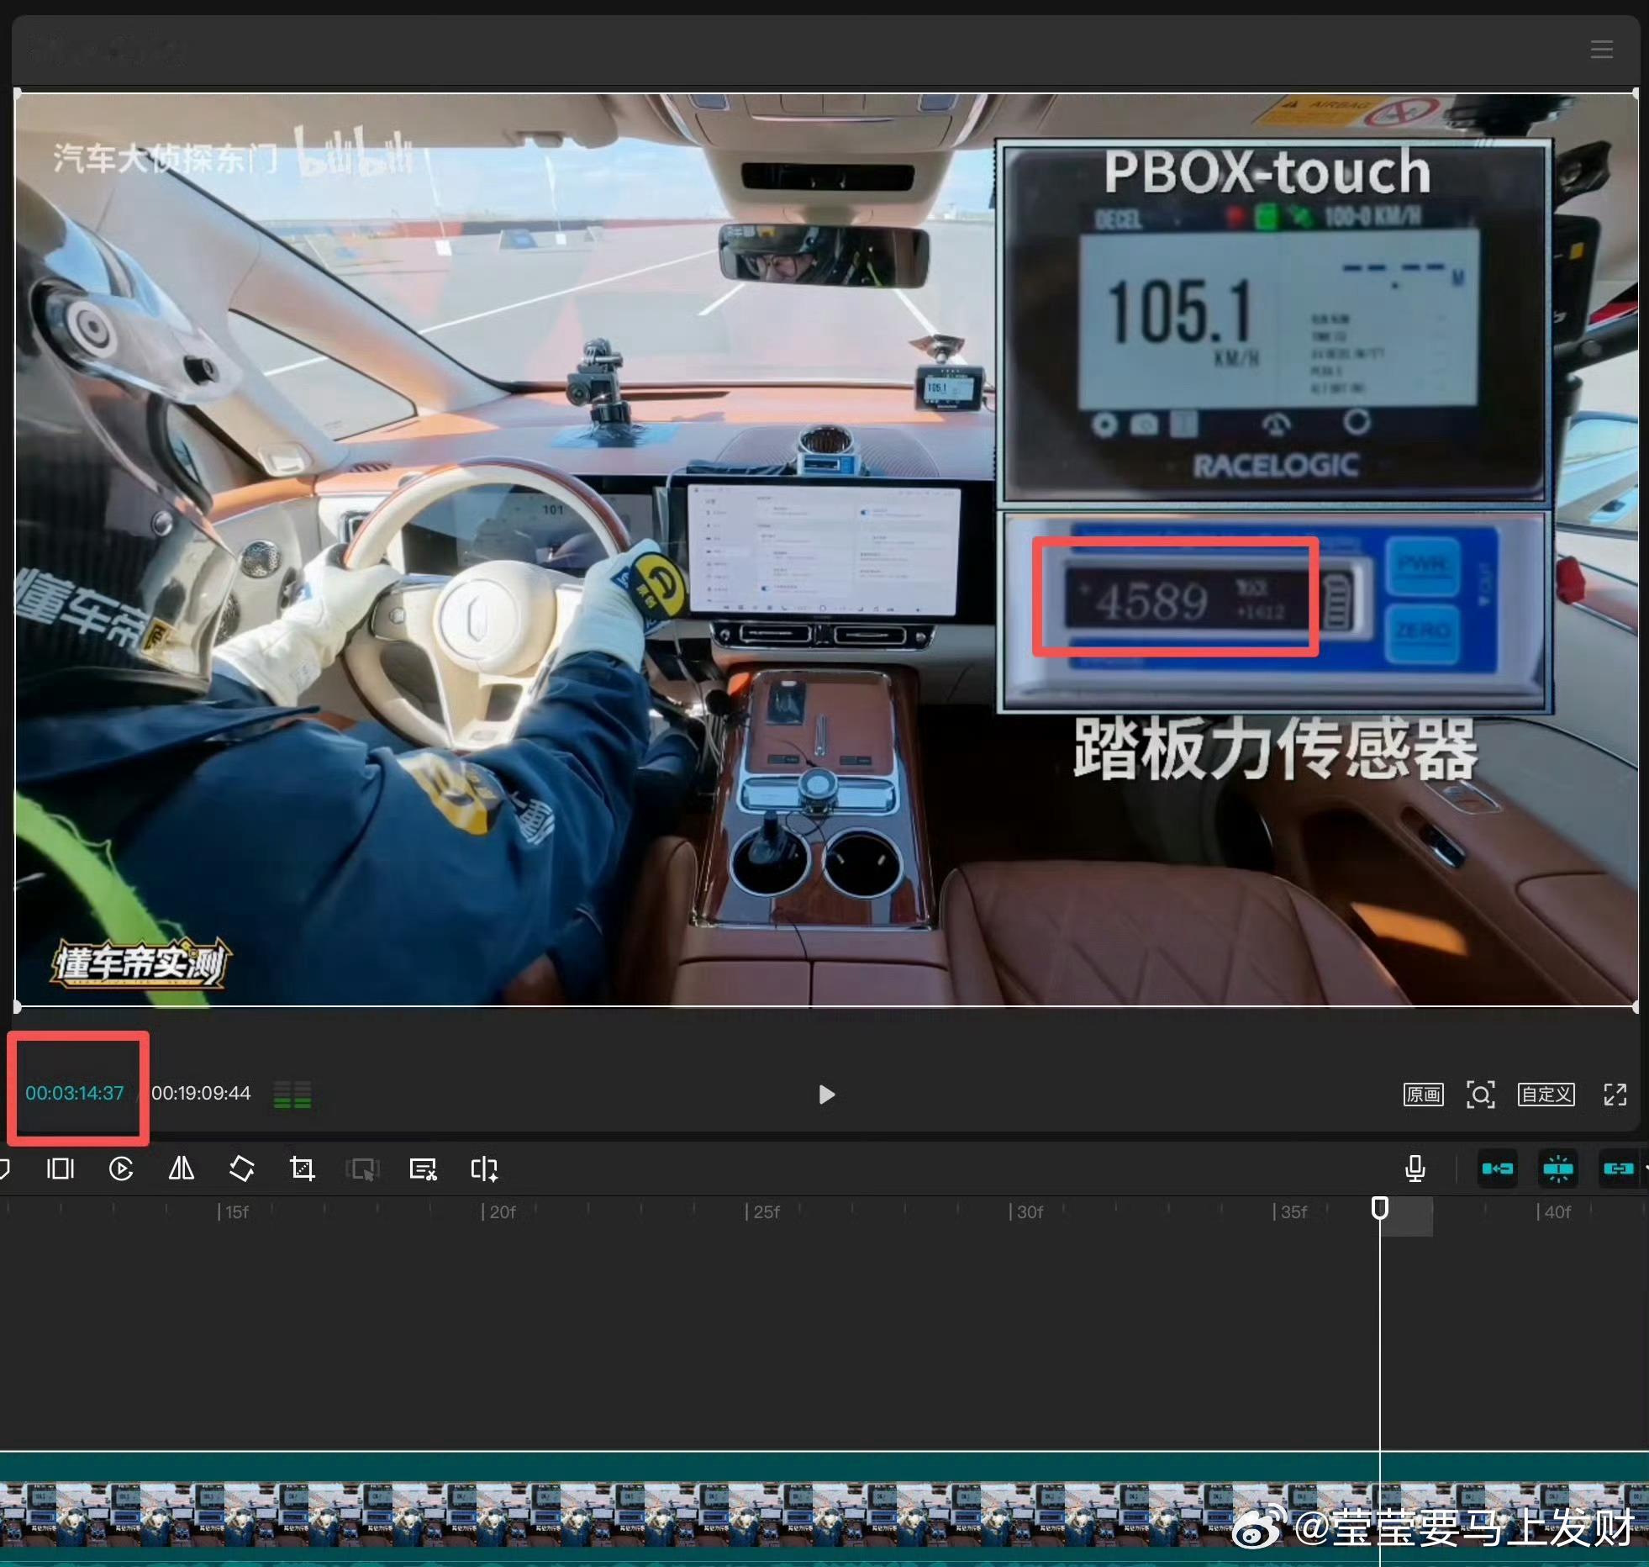Toggle the main track magnet
This screenshot has width=1649, height=1567.
[x=1497, y=1169]
